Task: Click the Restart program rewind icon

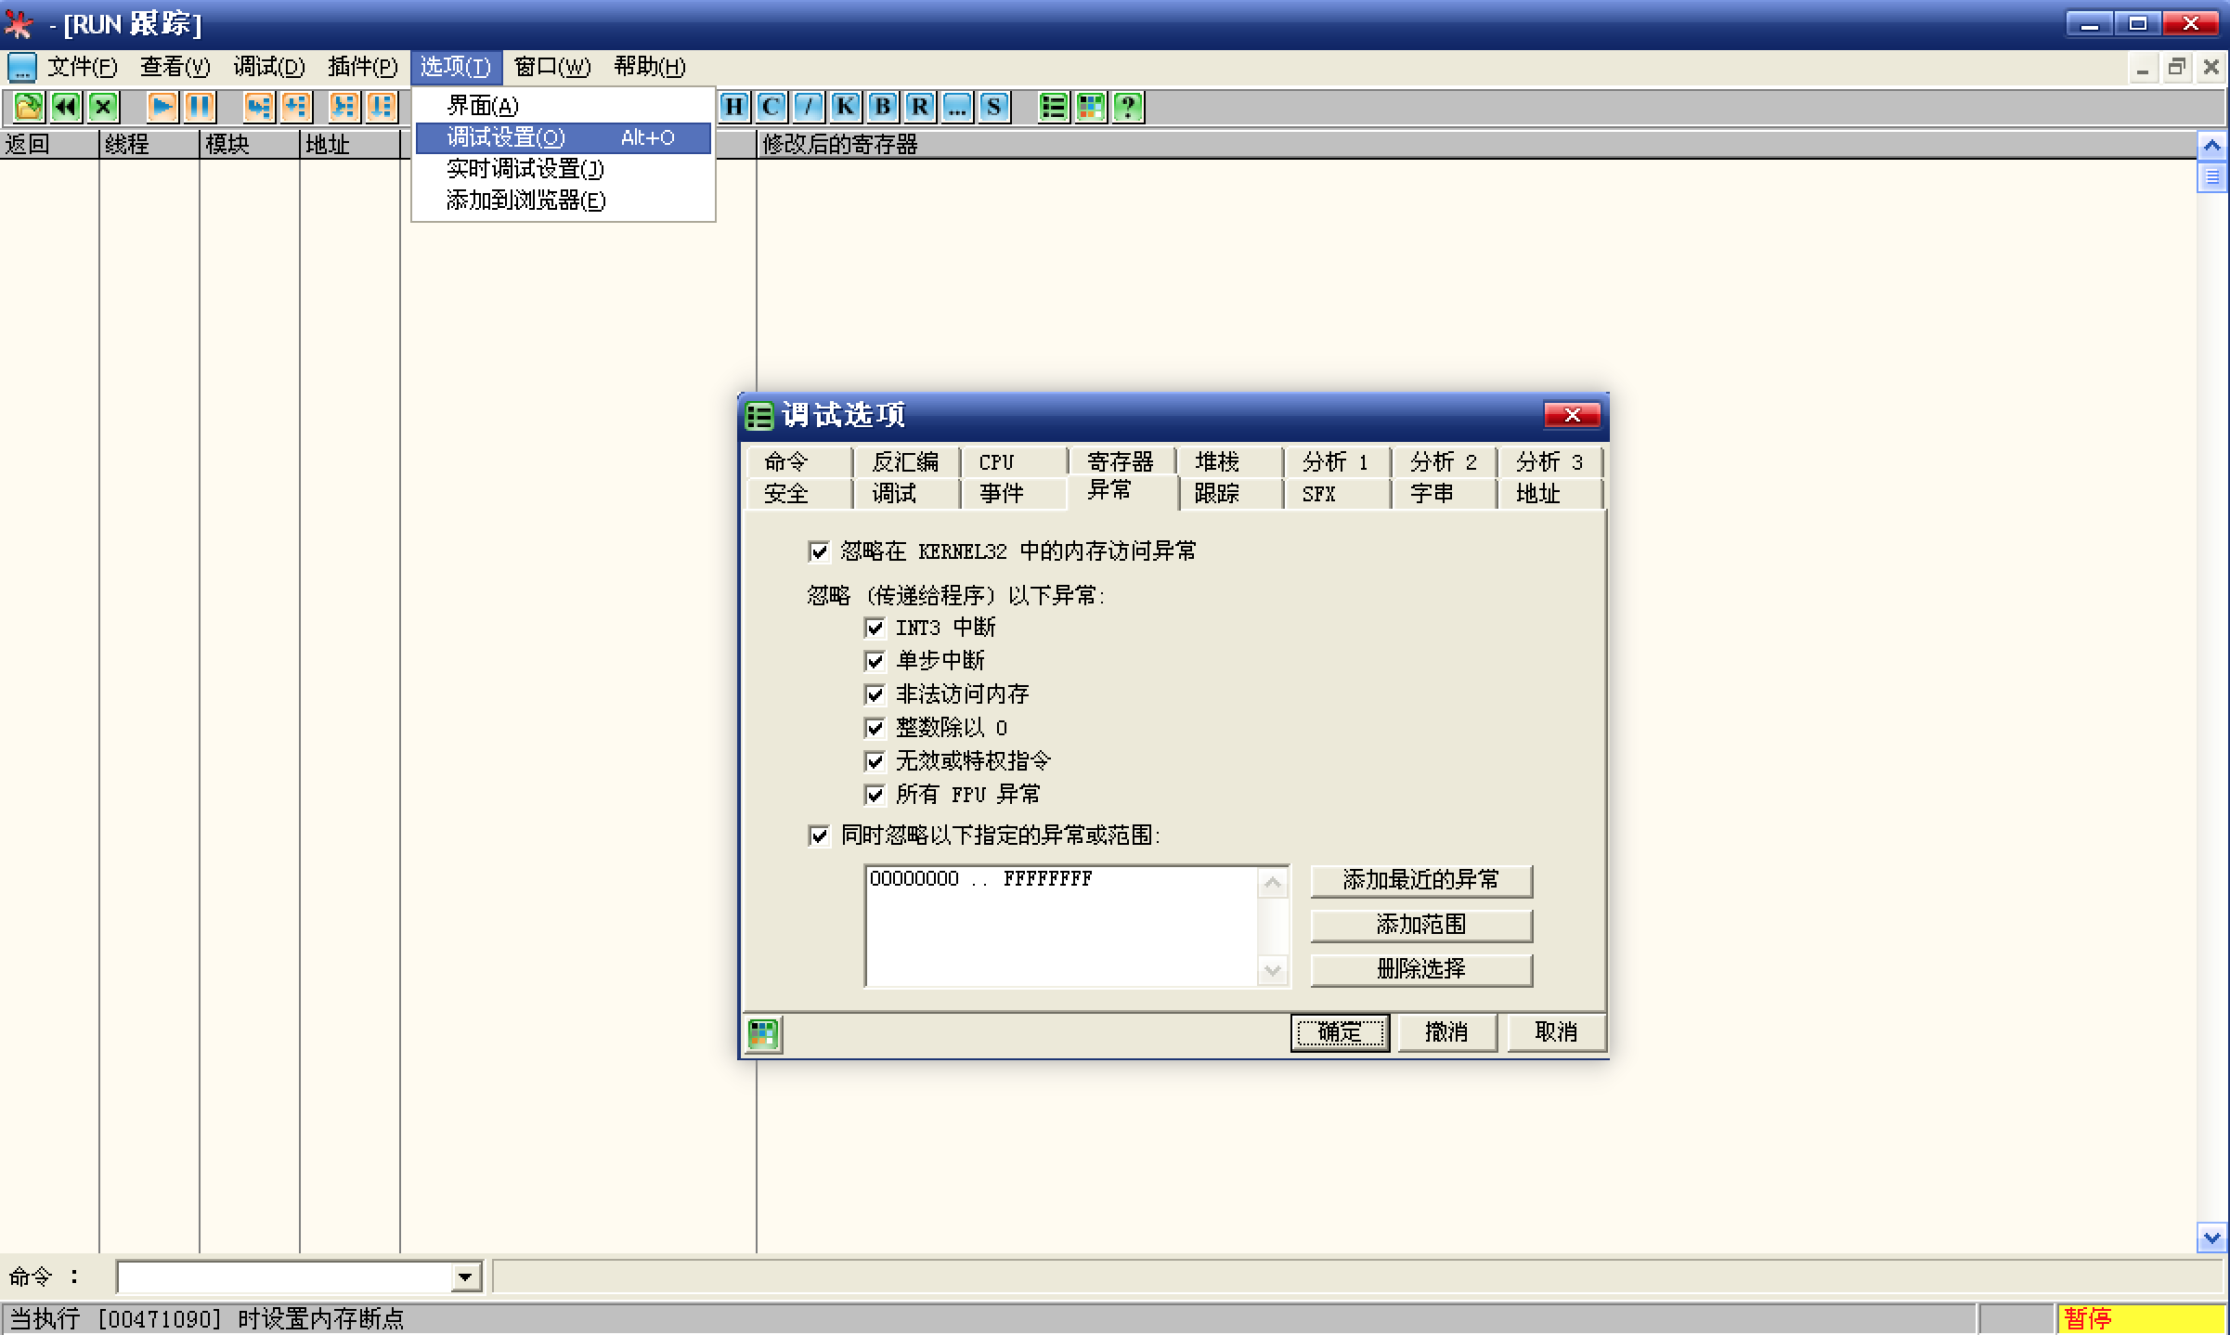Action: coord(66,107)
